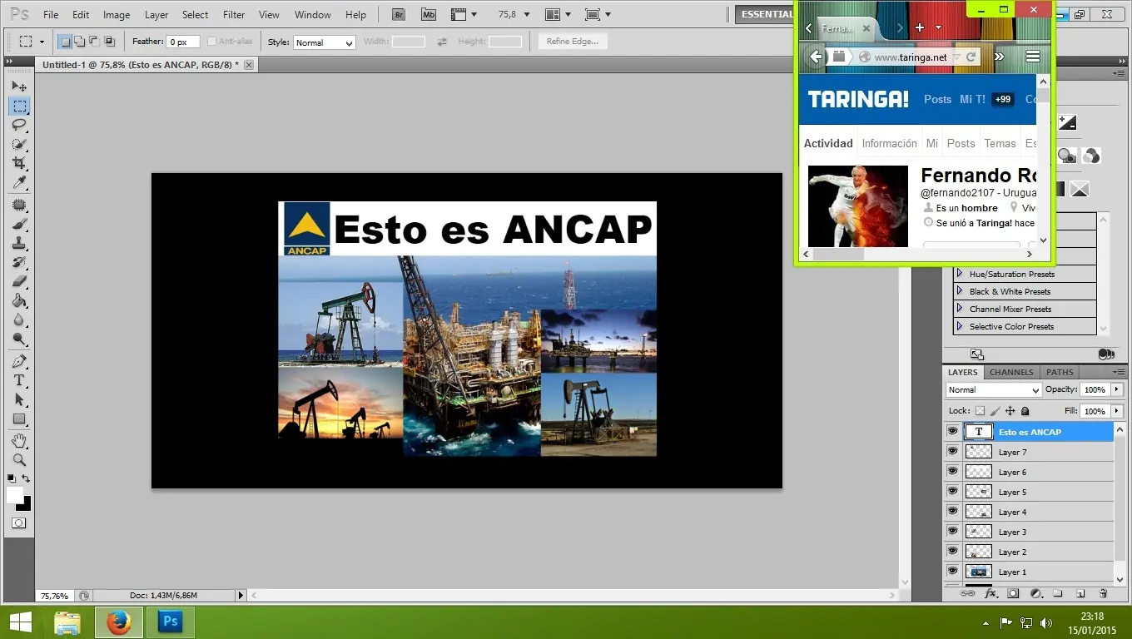Expand Black & White Presets
1132x639 pixels.
point(960,291)
